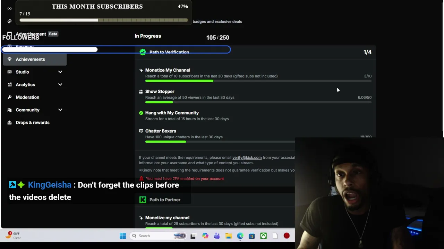Screen dimensions: 444x249
Task: Click the verify@kick.com email link
Action: 247,158
